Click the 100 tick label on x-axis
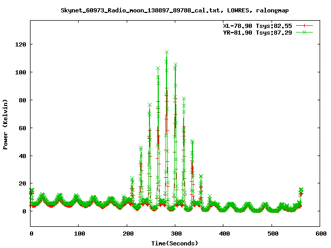Image resolution: width=331 pixels, height=248 pixels. click(x=79, y=234)
